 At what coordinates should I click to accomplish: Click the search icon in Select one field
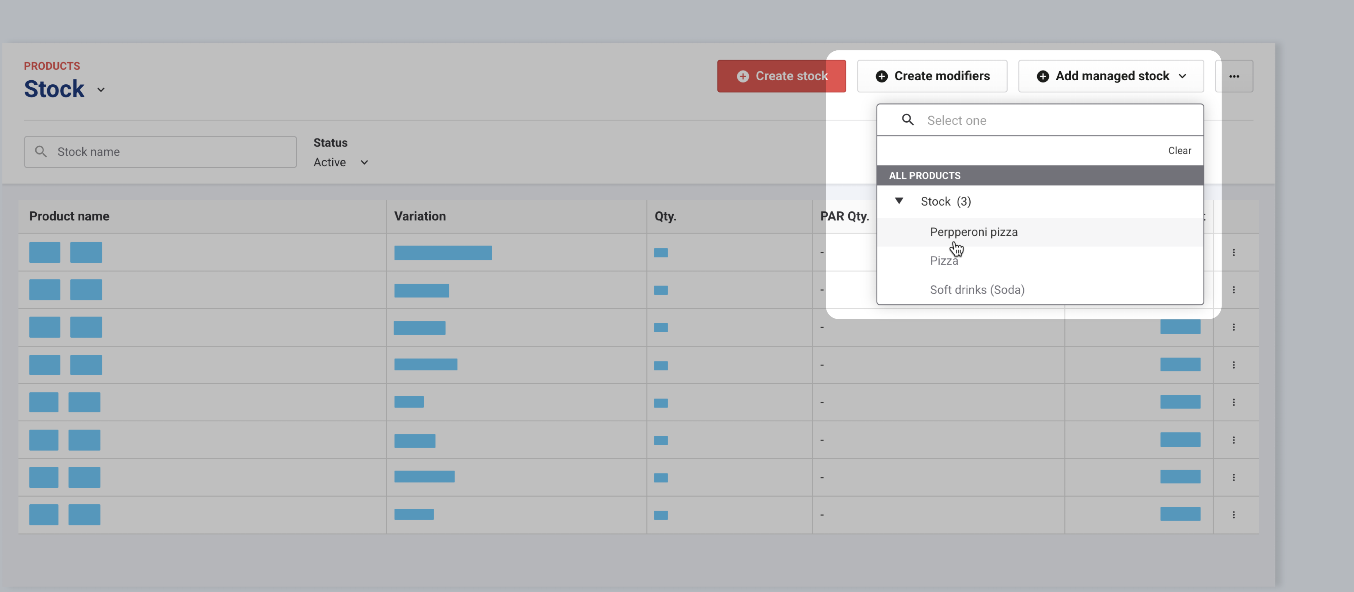tap(907, 120)
